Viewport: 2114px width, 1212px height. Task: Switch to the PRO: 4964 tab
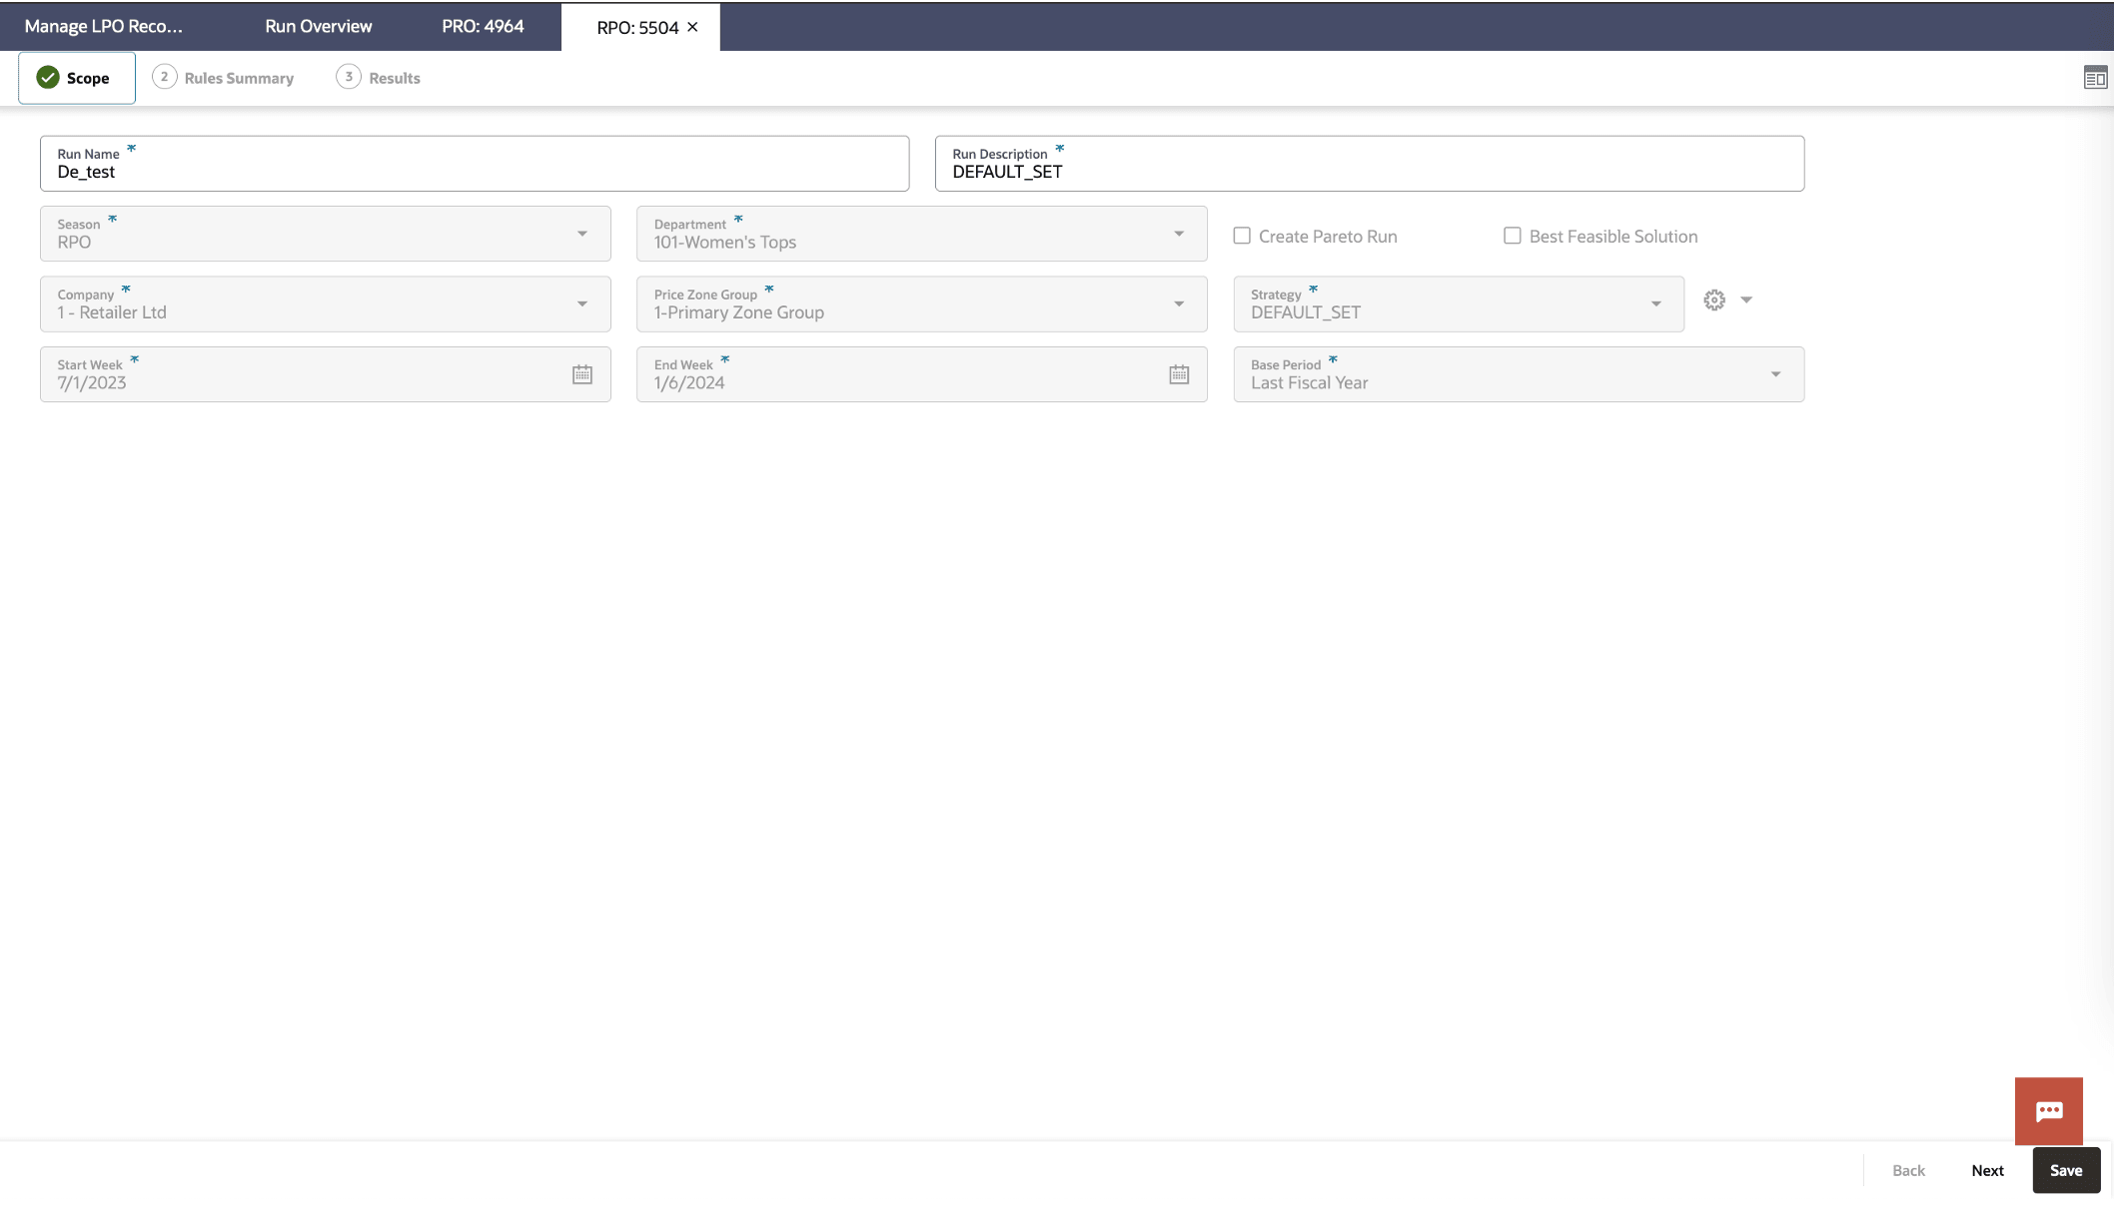[x=482, y=26]
